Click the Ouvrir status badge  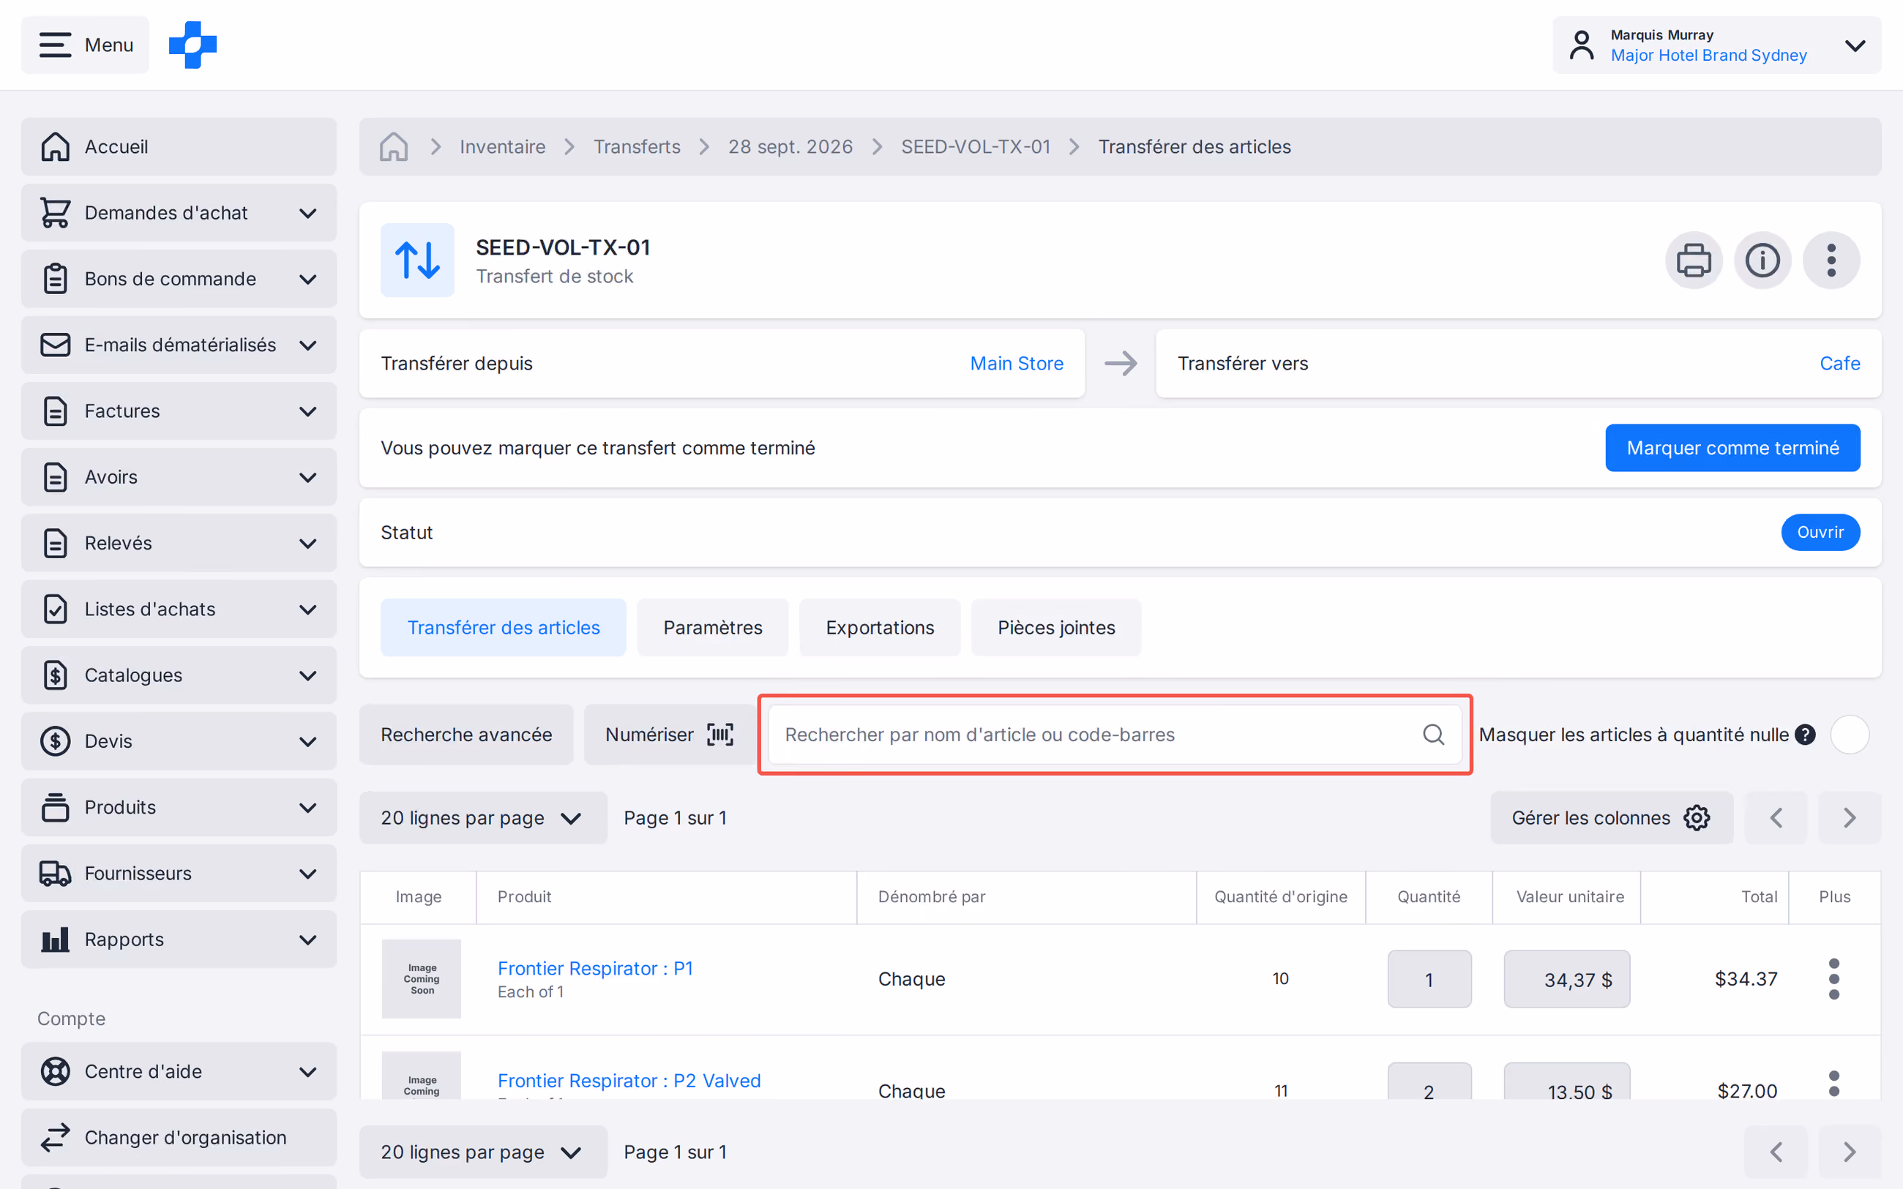1820,533
